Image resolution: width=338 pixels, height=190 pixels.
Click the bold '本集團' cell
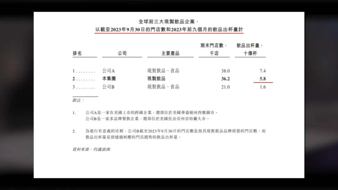click(x=109, y=78)
